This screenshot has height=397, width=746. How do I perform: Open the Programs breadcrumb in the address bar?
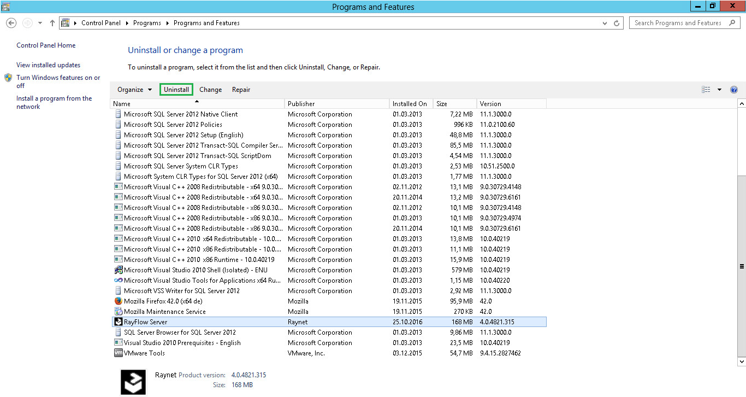(147, 22)
